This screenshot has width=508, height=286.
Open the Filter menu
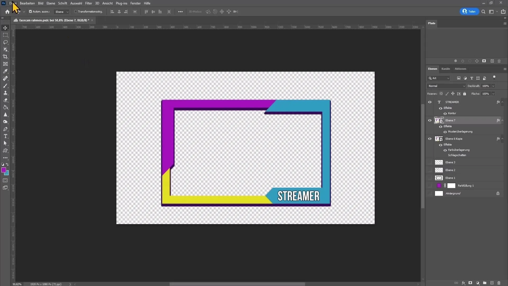pyautogui.click(x=89, y=3)
